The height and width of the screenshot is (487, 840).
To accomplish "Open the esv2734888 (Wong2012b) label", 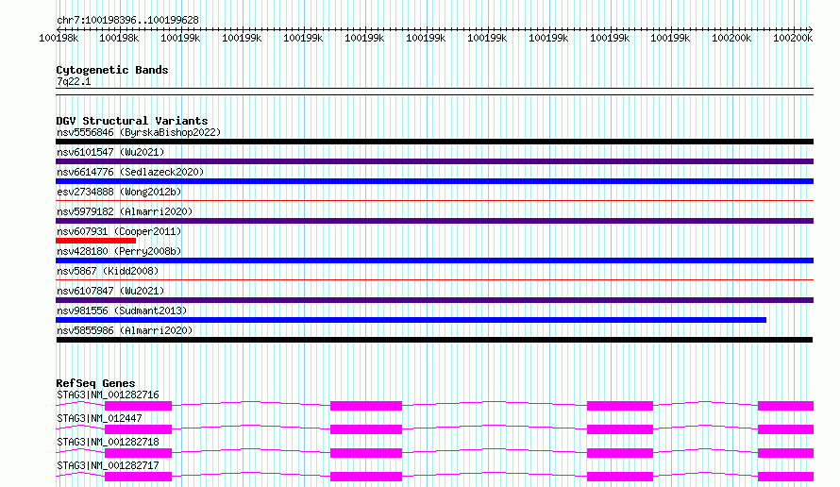I will tap(119, 192).
